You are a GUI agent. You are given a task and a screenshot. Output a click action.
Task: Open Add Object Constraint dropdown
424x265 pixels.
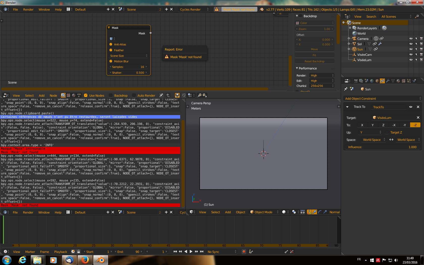(x=383, y=98)
